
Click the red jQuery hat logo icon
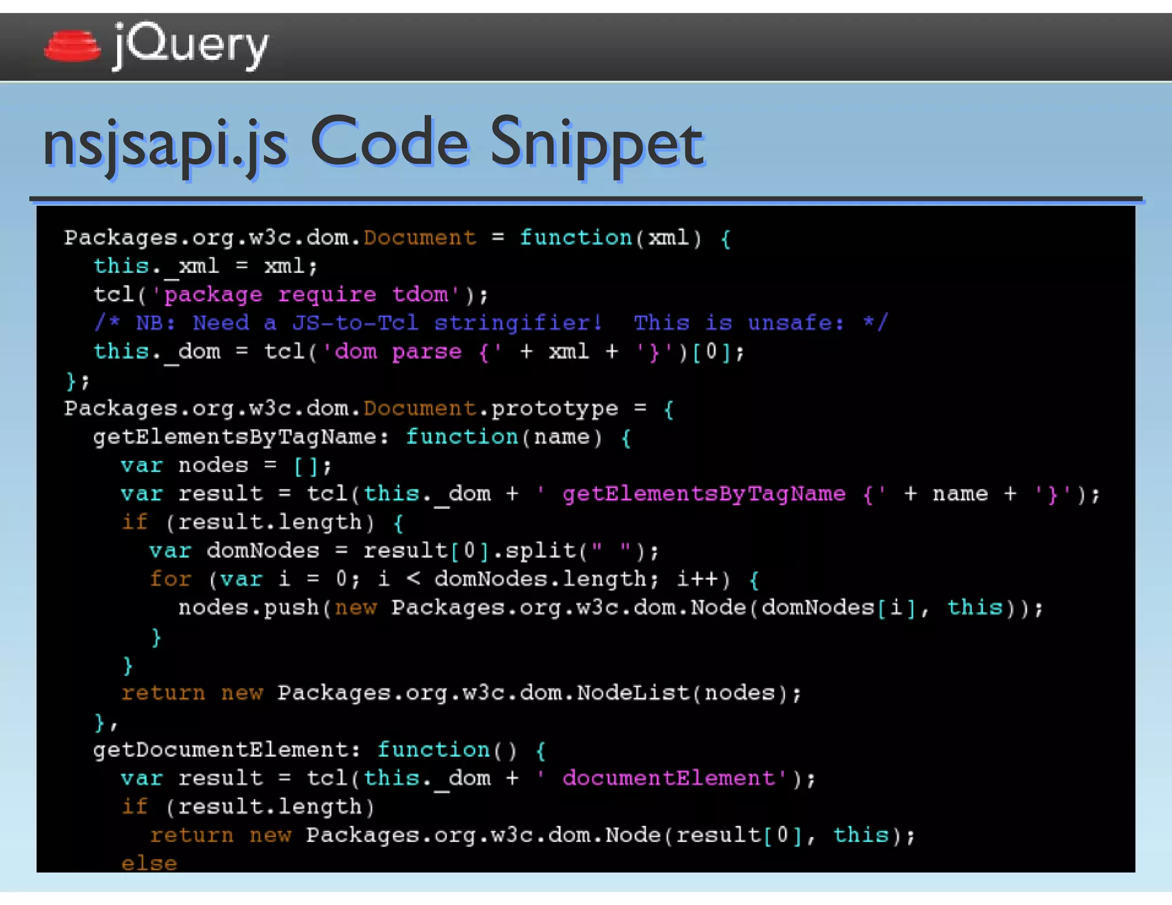72,46
